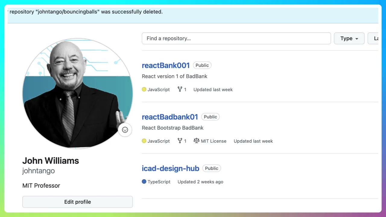
Task: Click TypeScript label under icad-design-hub
Action: 159,182
